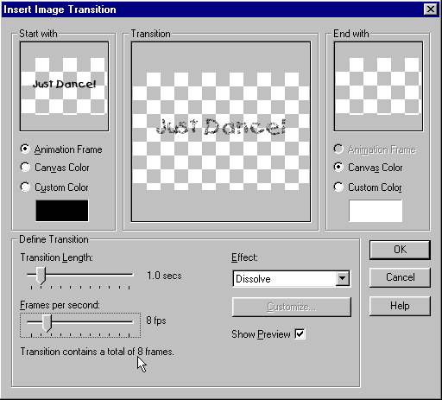Click the Transition preview image

[x=221, y=131]
